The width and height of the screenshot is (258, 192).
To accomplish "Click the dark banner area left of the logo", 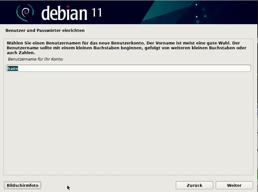I will 8,12.
